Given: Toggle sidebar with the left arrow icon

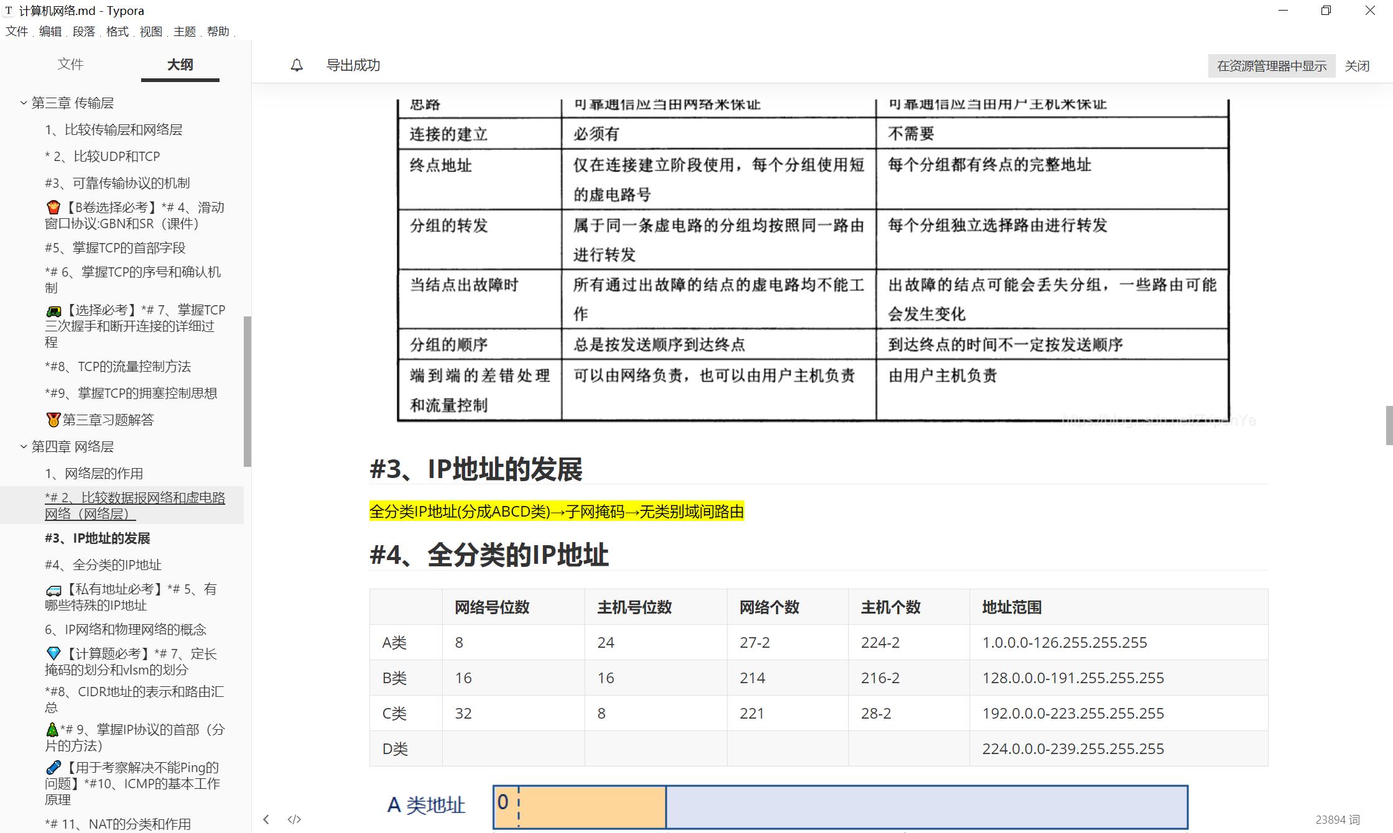Looking at the screenshot, I should tap(266, 819).
